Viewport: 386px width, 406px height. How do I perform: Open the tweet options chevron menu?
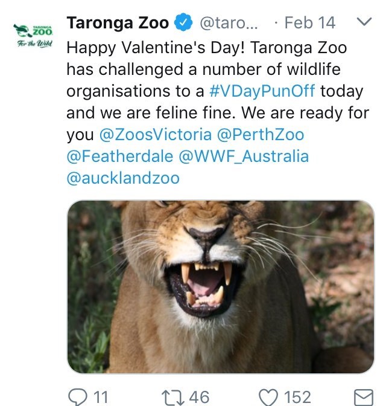364,22
